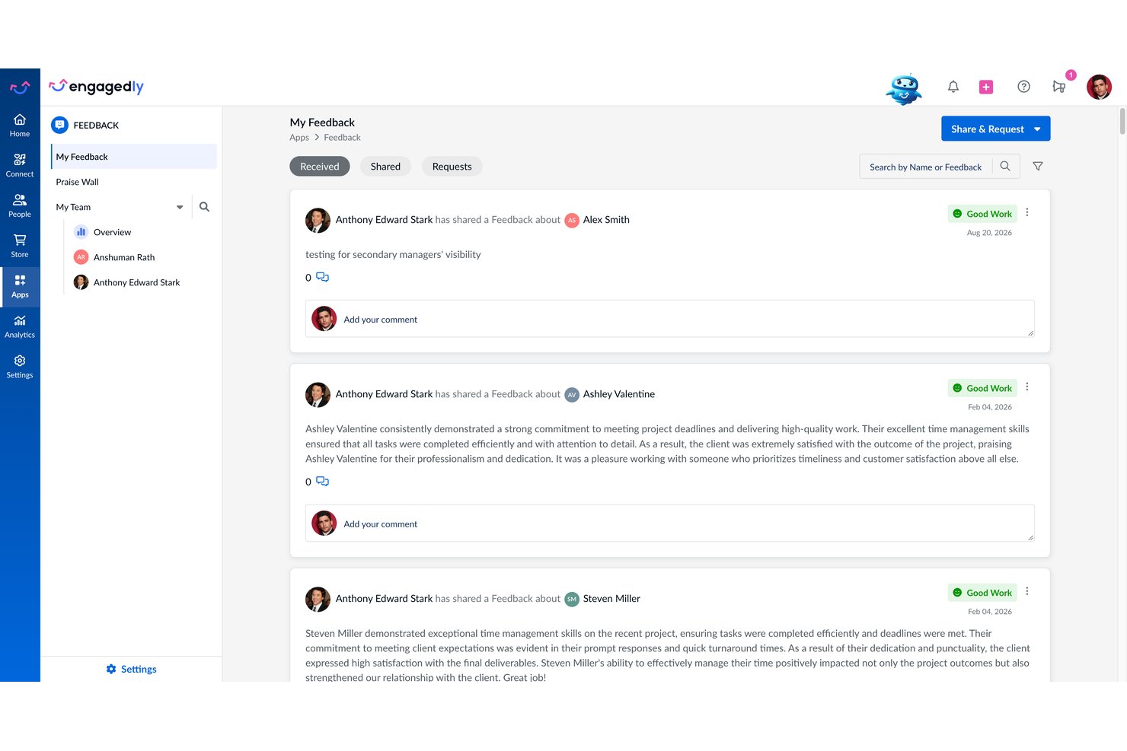The width and height of the screenshot is (1127, 751).
Task: Open three-dot menu on Ashley Valentine feedback
Action: point(1027,387)
